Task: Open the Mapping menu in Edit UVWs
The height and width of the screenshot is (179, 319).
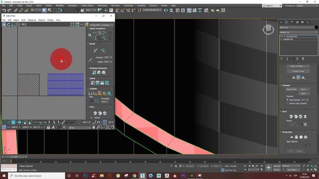Action: [x=32, y=20]
